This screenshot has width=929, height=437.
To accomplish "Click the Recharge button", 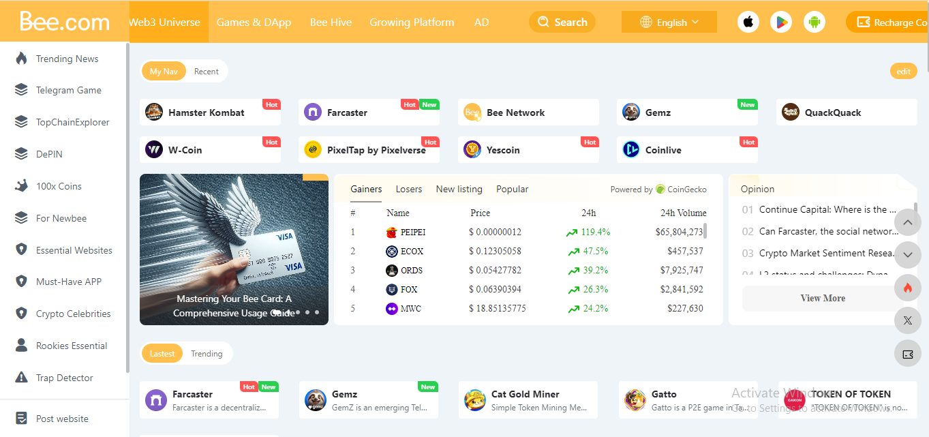I will pyautogui.click(x=887, y=22).
